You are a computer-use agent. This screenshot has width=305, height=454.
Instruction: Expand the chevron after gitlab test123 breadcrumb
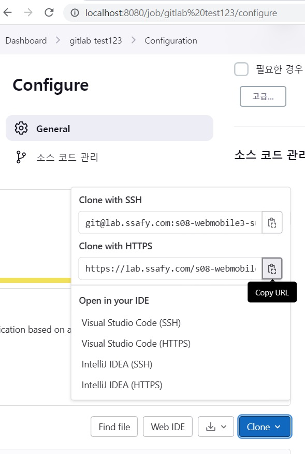134,40
